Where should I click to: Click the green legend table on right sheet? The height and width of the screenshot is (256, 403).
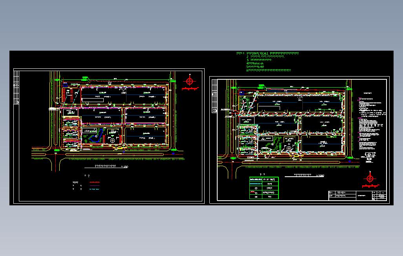click(264, 188)
